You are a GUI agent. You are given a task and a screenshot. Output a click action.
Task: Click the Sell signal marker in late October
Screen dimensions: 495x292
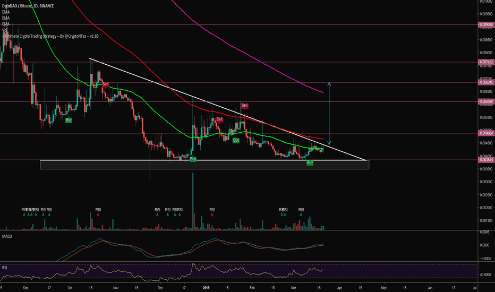106,84
